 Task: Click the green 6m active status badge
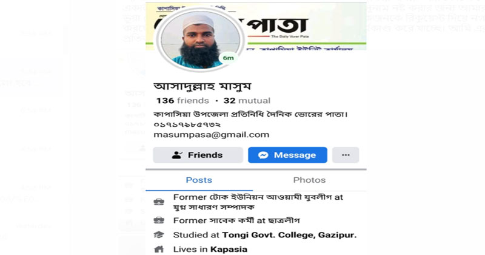click(229, 58)
